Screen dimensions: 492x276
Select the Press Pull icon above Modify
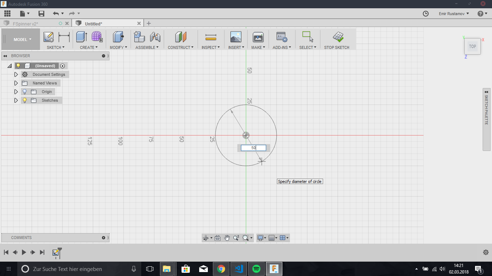[118, 37]
